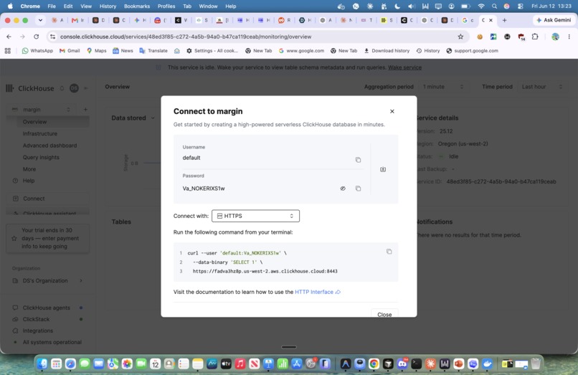Open Finder from the Dock
The width and height of the screenshot is (578, 375).
pos(42,364)
